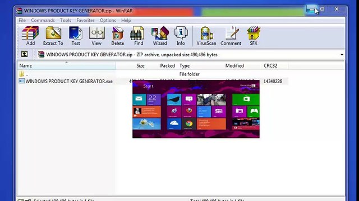359x201 pixels.
Task: Run VirusScan on the archive
Action: (206, 36)
